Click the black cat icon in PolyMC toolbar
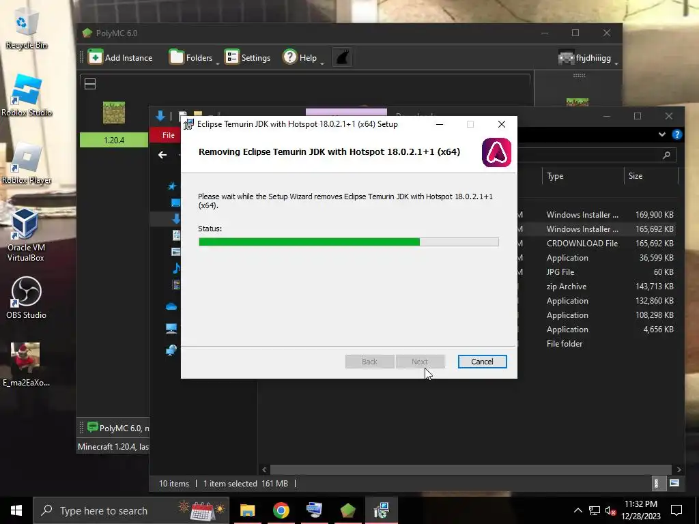Screen dimensions: 699x524 [342, 57]
